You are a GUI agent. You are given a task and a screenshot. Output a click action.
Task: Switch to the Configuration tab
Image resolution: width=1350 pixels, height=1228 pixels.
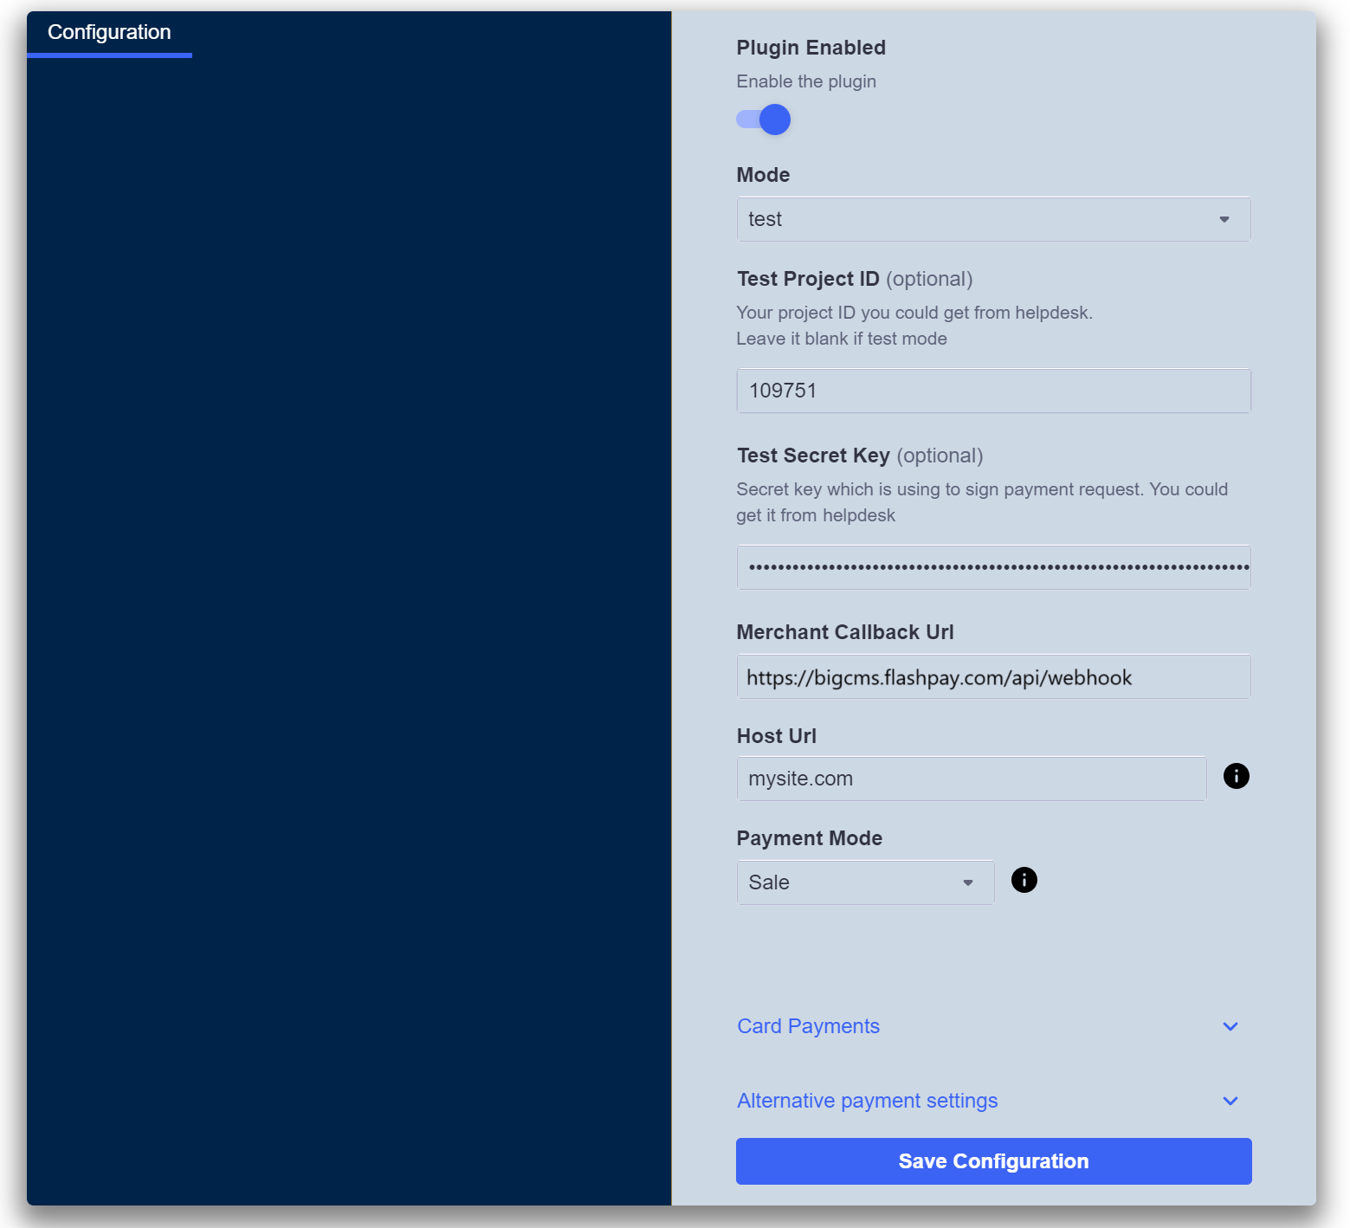click(x=109, y=33)
